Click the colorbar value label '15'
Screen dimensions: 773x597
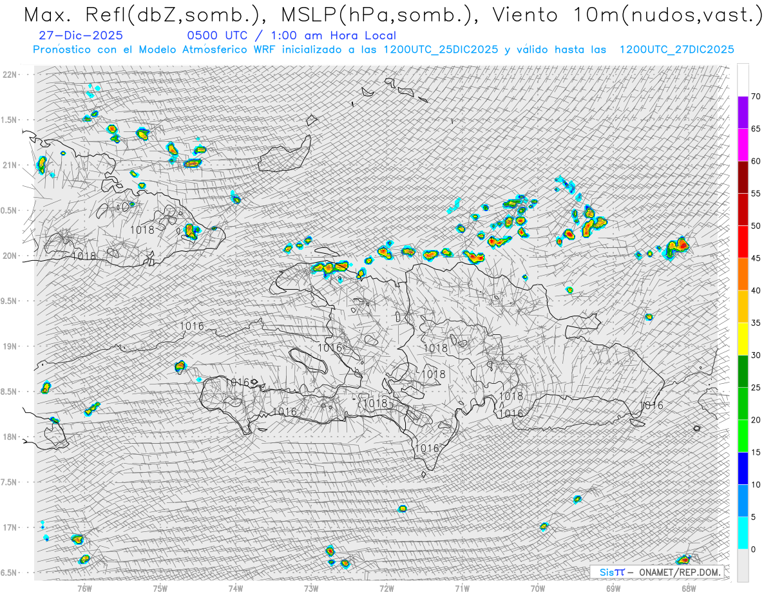pos(756,452)
